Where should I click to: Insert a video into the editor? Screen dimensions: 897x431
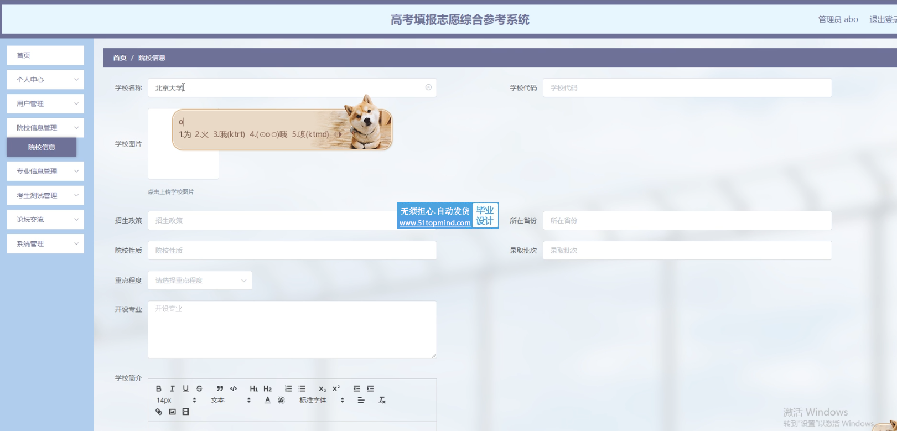(186, 412)
